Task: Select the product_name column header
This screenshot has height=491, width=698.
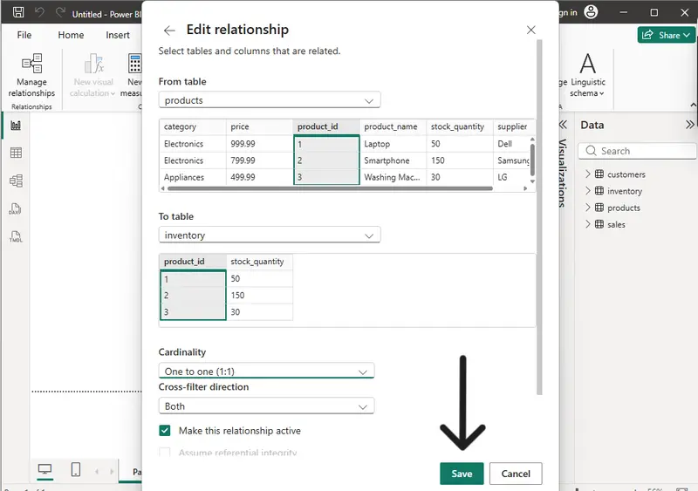Action: click(393, 126)
